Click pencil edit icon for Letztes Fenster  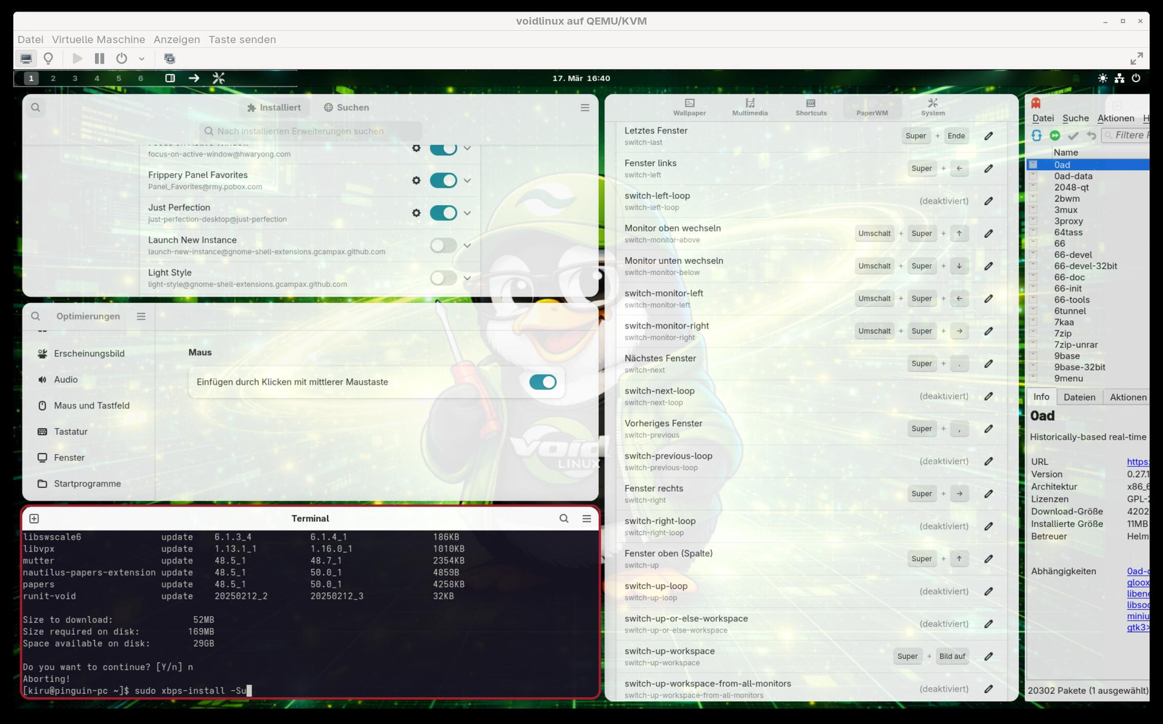989,136
